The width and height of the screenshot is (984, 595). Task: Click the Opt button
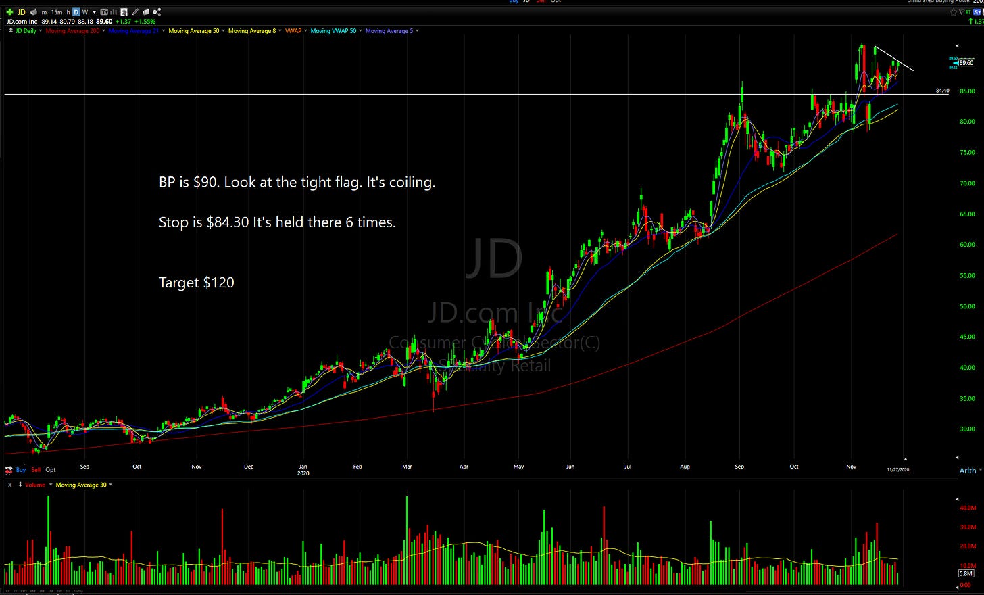click(x=51, y=470)
